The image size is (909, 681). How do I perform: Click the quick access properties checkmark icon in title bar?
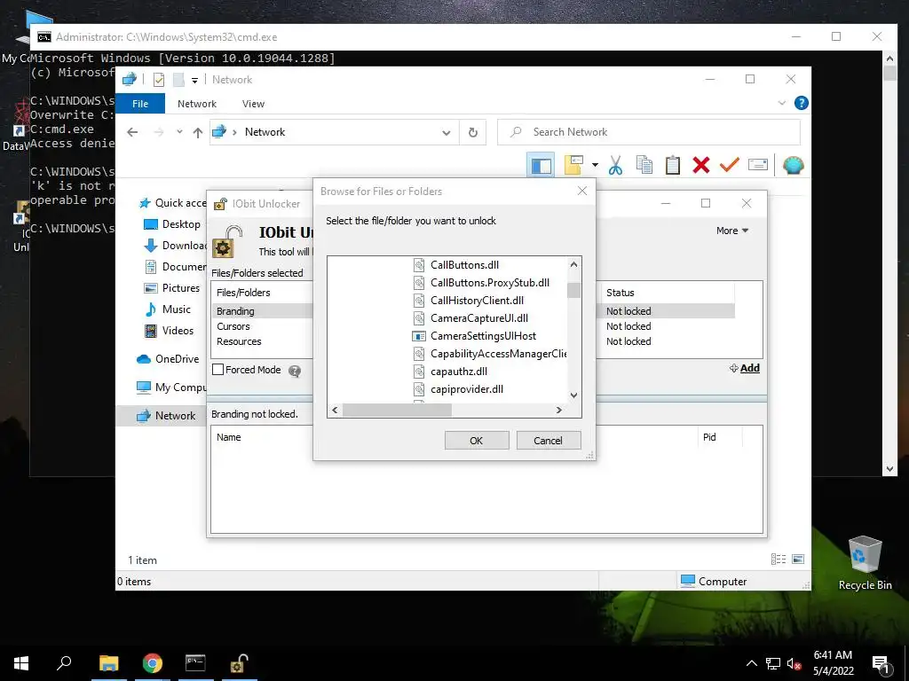[159, 80]
